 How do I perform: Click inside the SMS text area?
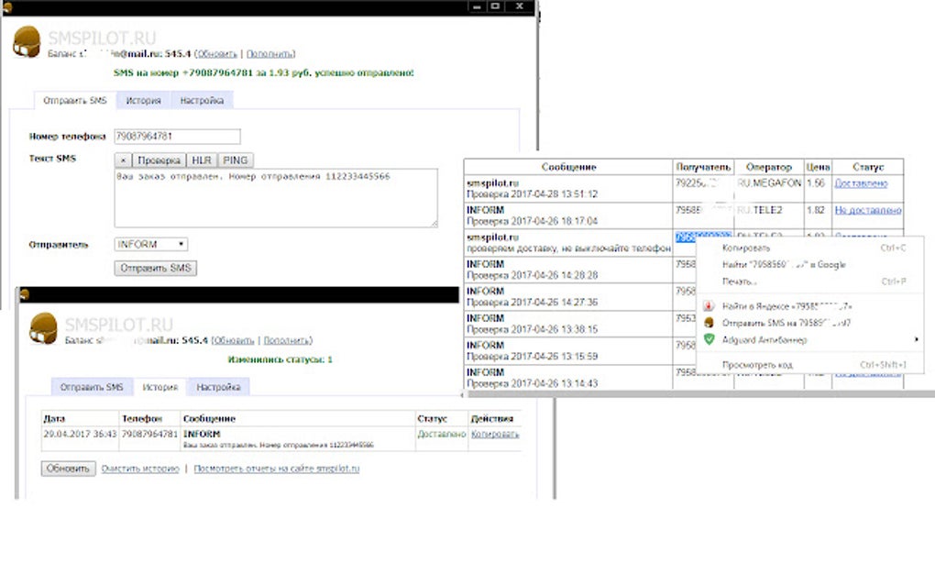point(276,198)
